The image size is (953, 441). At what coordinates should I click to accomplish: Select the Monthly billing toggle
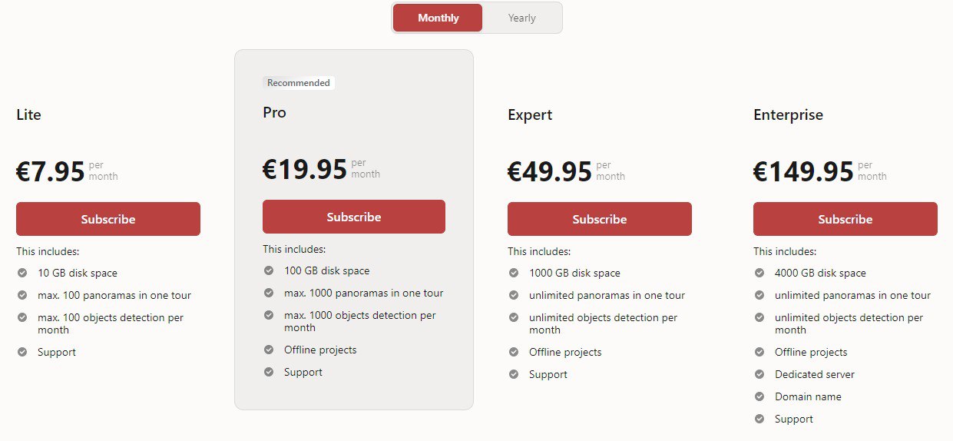(438, 18)
